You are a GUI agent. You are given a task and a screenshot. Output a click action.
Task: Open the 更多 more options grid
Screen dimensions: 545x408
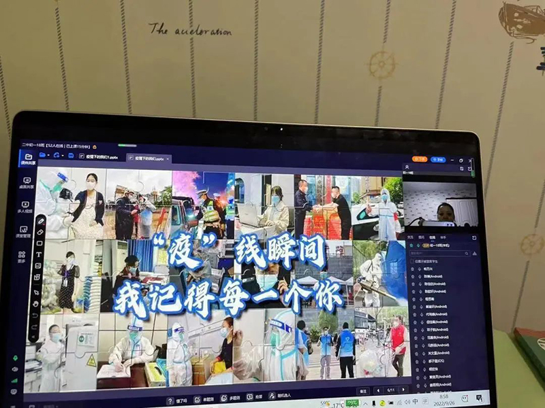[x=22, y=257]
